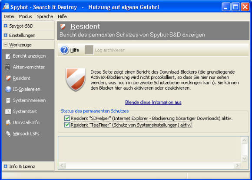
Task: Toggle Resident TeaTimer checkbox
Action: click(x=67, y=125)
